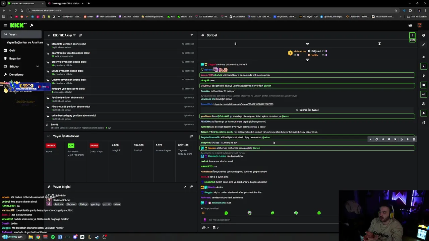
Task: Open the Yayın sidebar item
Action: (21, 34)
